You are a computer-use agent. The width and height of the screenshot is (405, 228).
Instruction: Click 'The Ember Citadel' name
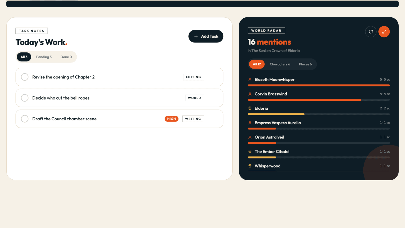[272, 152]
